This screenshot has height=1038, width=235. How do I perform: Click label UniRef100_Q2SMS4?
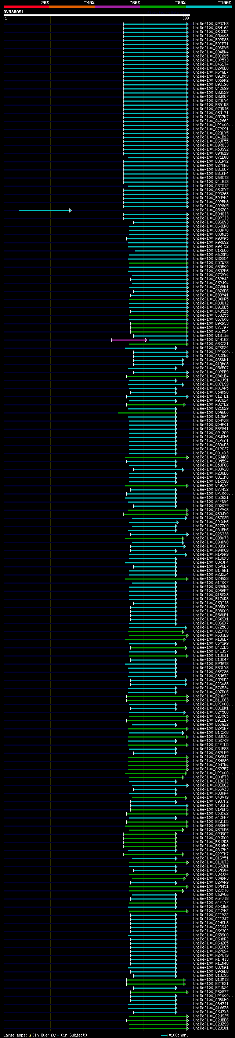tap(210, 348)
